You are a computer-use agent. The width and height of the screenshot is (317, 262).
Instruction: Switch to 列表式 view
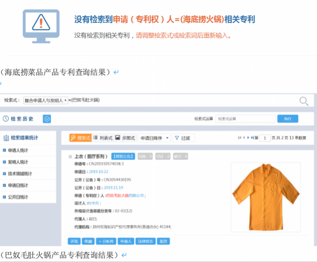[103, 138]
